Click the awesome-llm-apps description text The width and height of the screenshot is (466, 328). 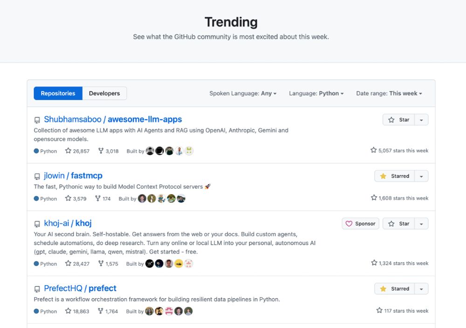[161, 135]
